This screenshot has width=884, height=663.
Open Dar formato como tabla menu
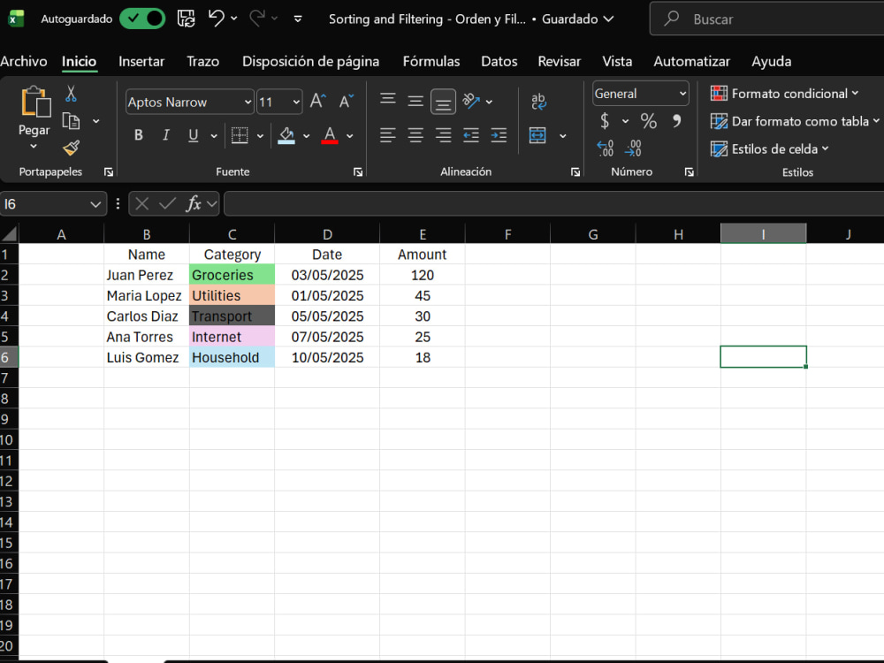[795, 121]
